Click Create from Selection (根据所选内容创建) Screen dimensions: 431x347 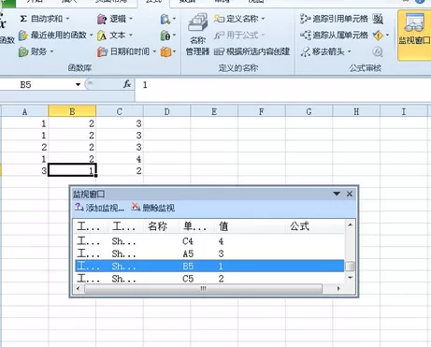tap(251, 51)
